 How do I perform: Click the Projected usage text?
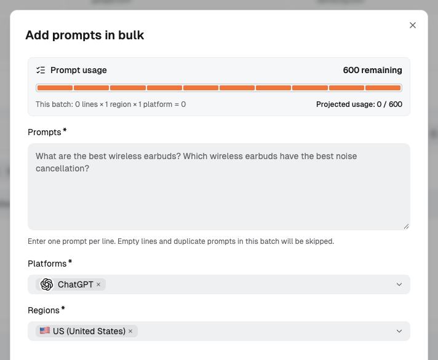pyautogui.click(x=359, y=104)
